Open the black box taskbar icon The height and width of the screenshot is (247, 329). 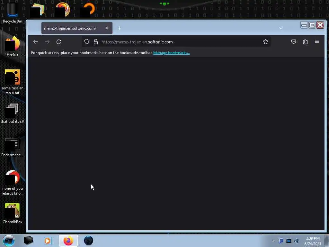click(x=29, y=241)
